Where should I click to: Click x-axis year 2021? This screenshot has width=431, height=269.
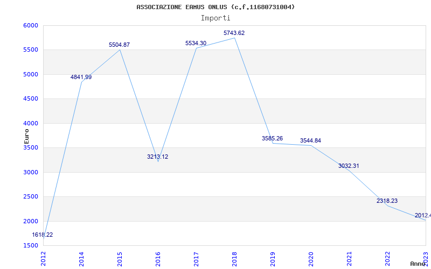point(349,258)
